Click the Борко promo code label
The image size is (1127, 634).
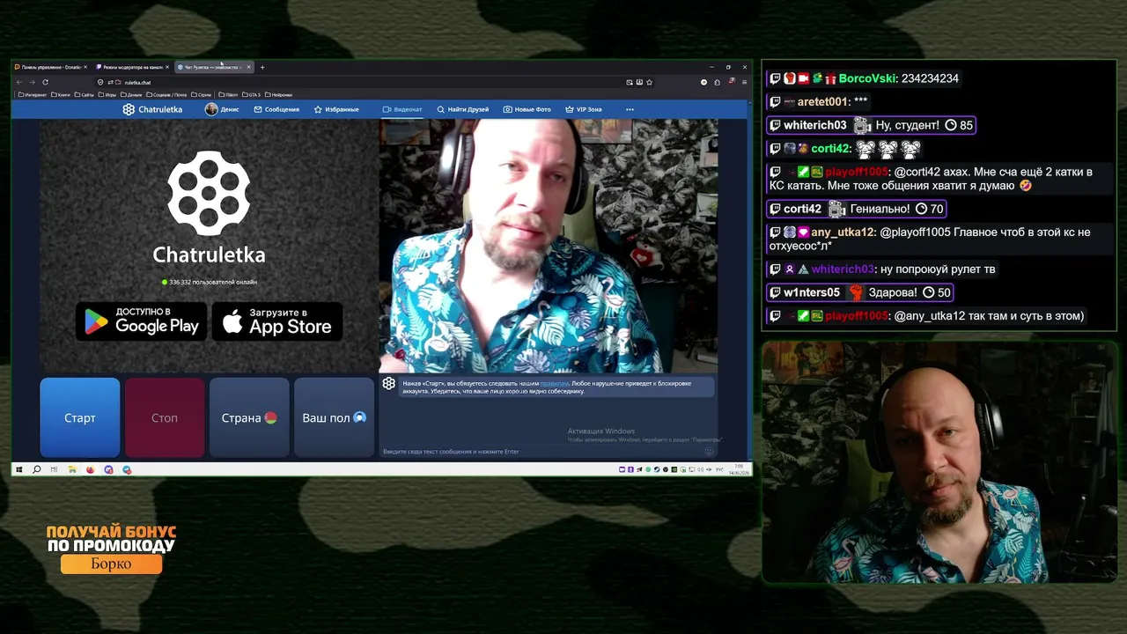pos(111,564)
